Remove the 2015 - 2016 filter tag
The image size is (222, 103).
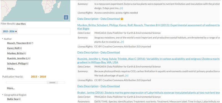(16, 31)
